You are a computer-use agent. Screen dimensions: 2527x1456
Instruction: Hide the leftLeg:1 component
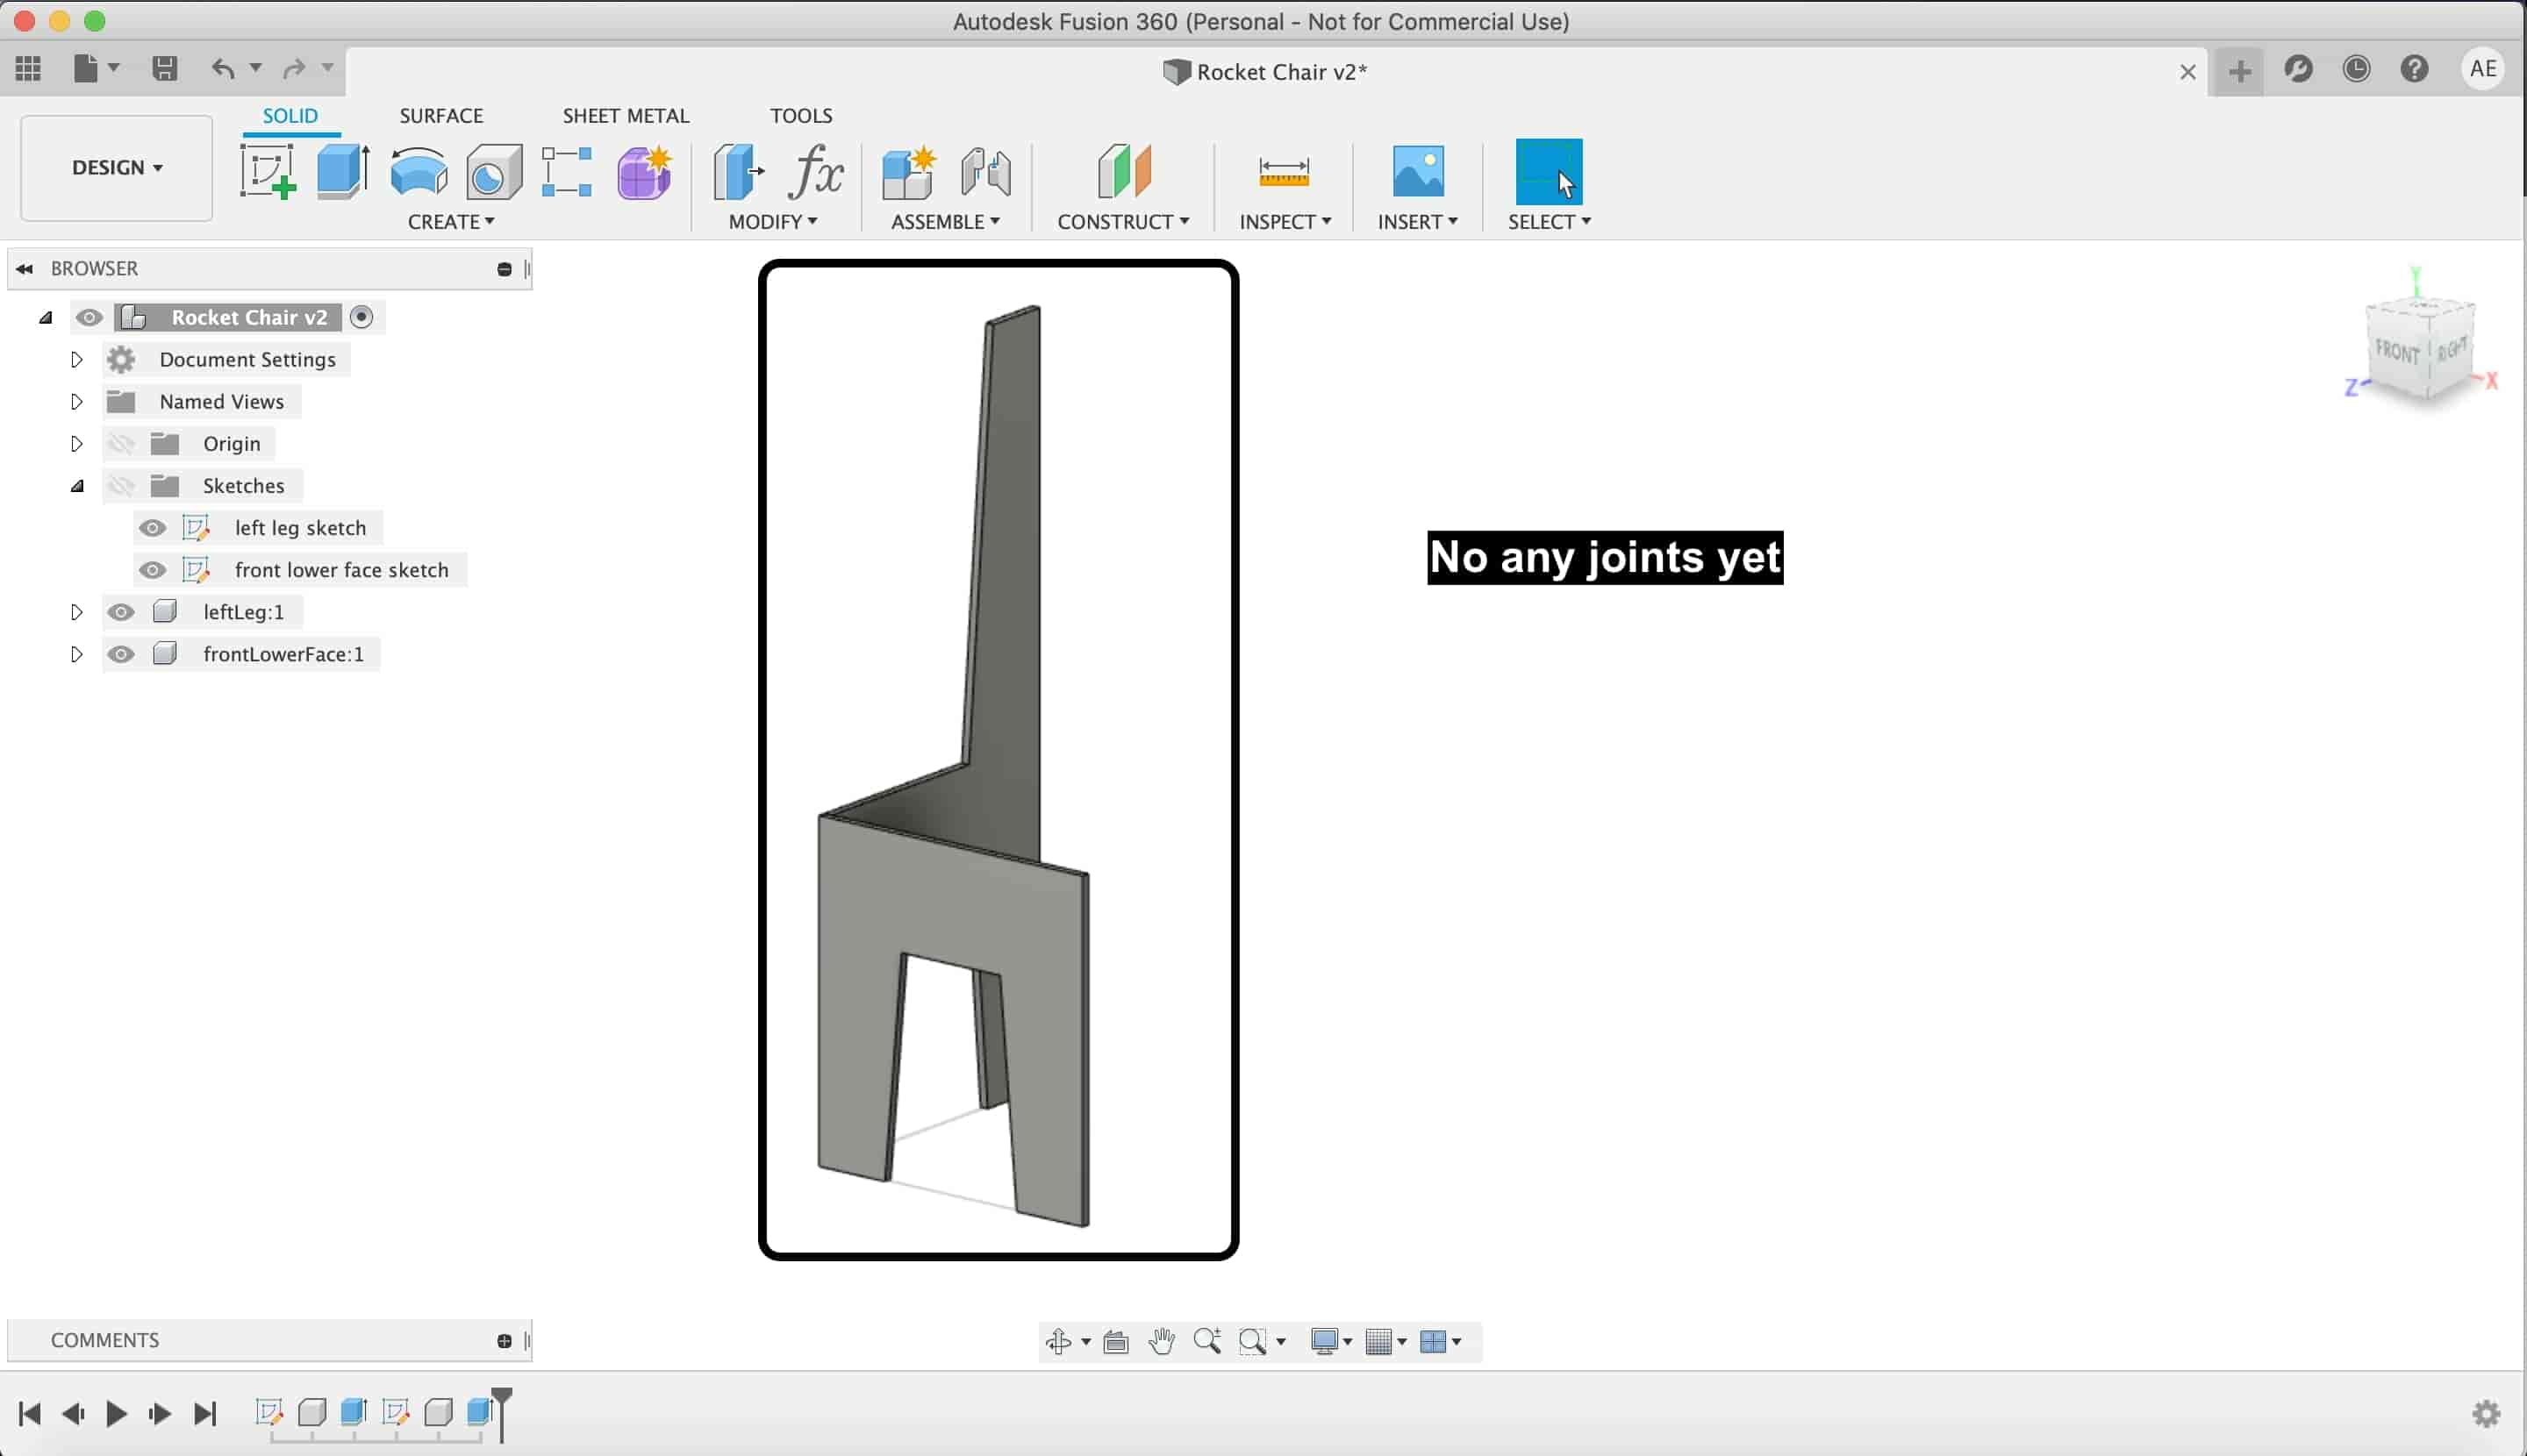(x=121, y=611)
